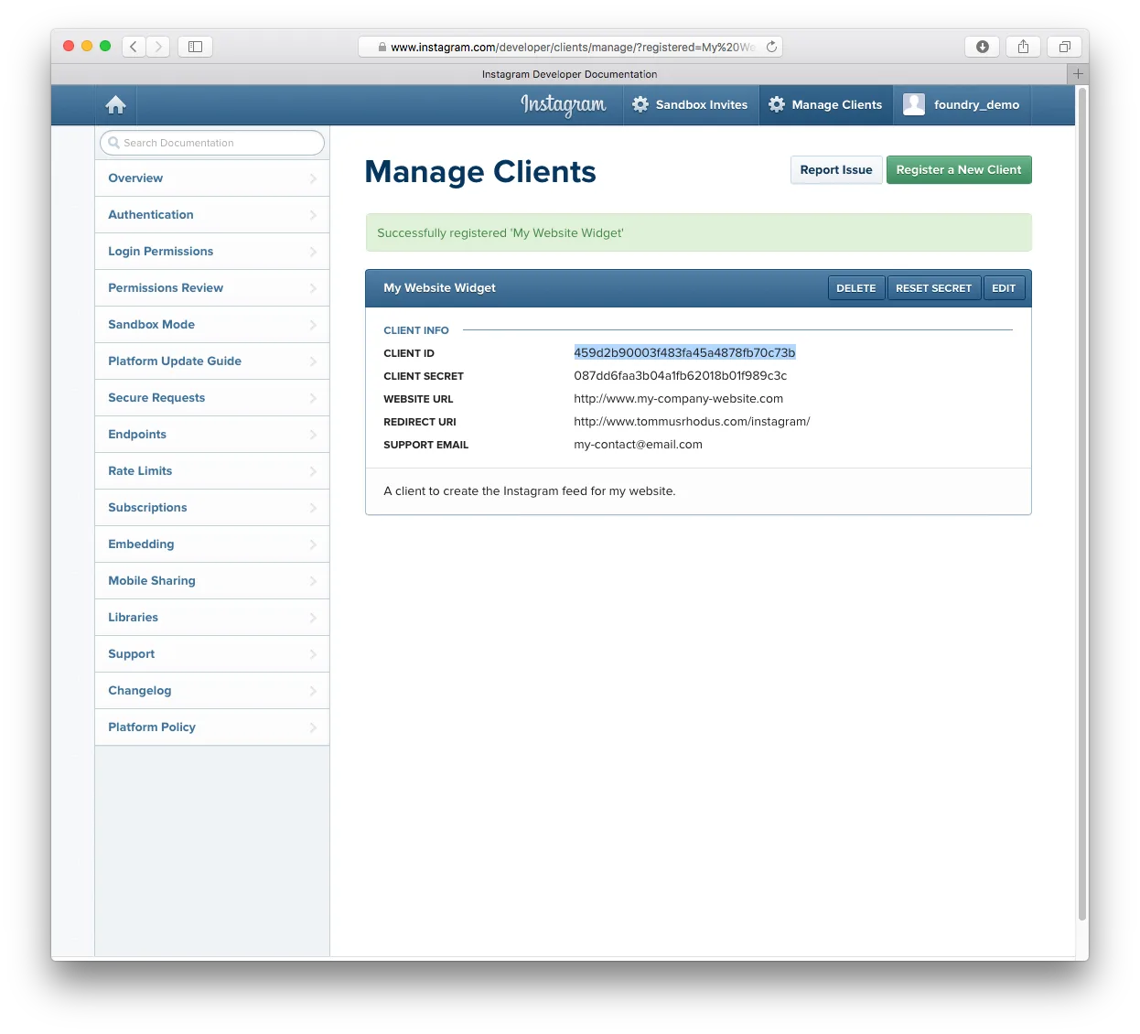
Task: Expand the chevron beside Embedding
Action: [x=313, y=544]
